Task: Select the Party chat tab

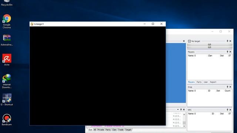Action: click(108, 130)
